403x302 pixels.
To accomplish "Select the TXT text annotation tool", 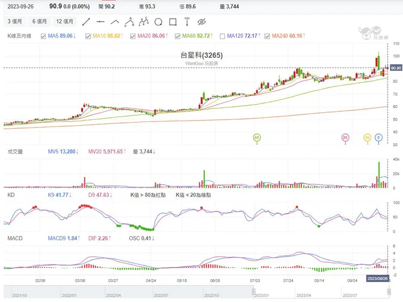I will click(x=187, y=22).
